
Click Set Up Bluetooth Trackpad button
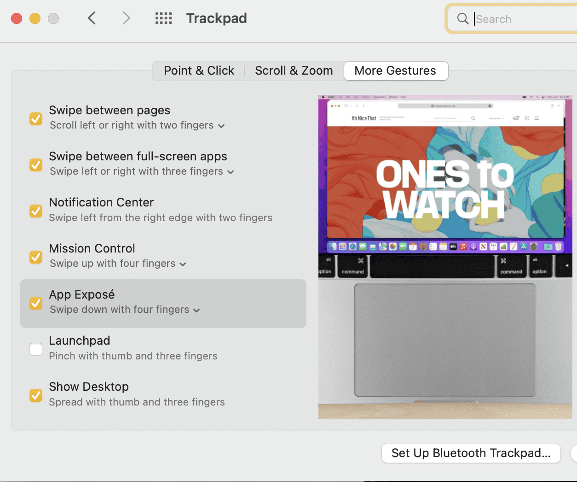tap(471, 453)
